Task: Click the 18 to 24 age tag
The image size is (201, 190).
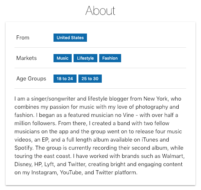Action: [x=65, y=79]
